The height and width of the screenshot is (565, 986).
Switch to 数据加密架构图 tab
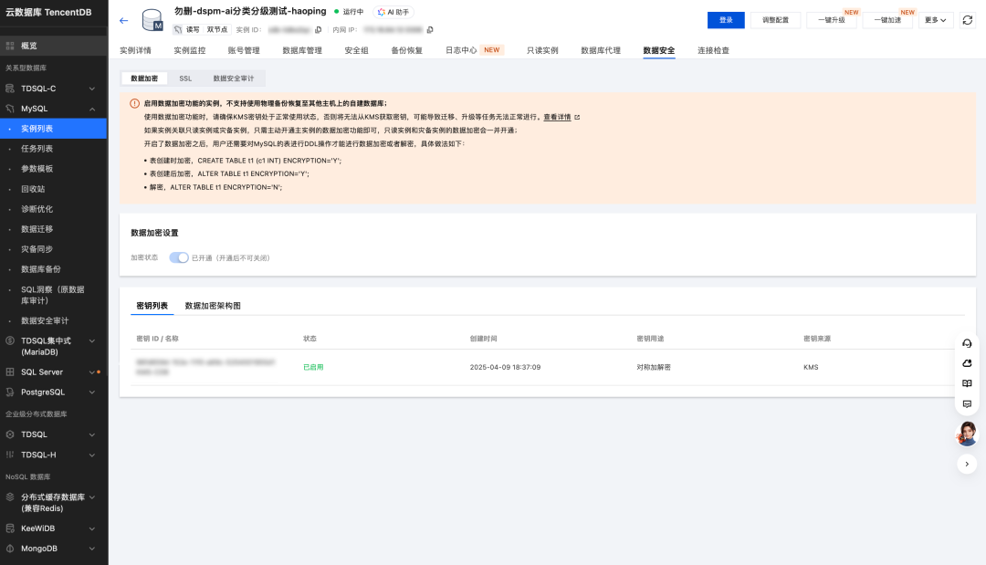pos(213,306)
